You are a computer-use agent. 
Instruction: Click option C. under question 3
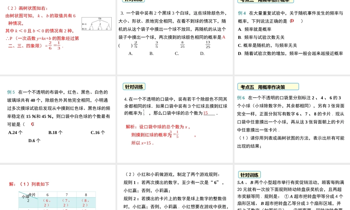177,54
